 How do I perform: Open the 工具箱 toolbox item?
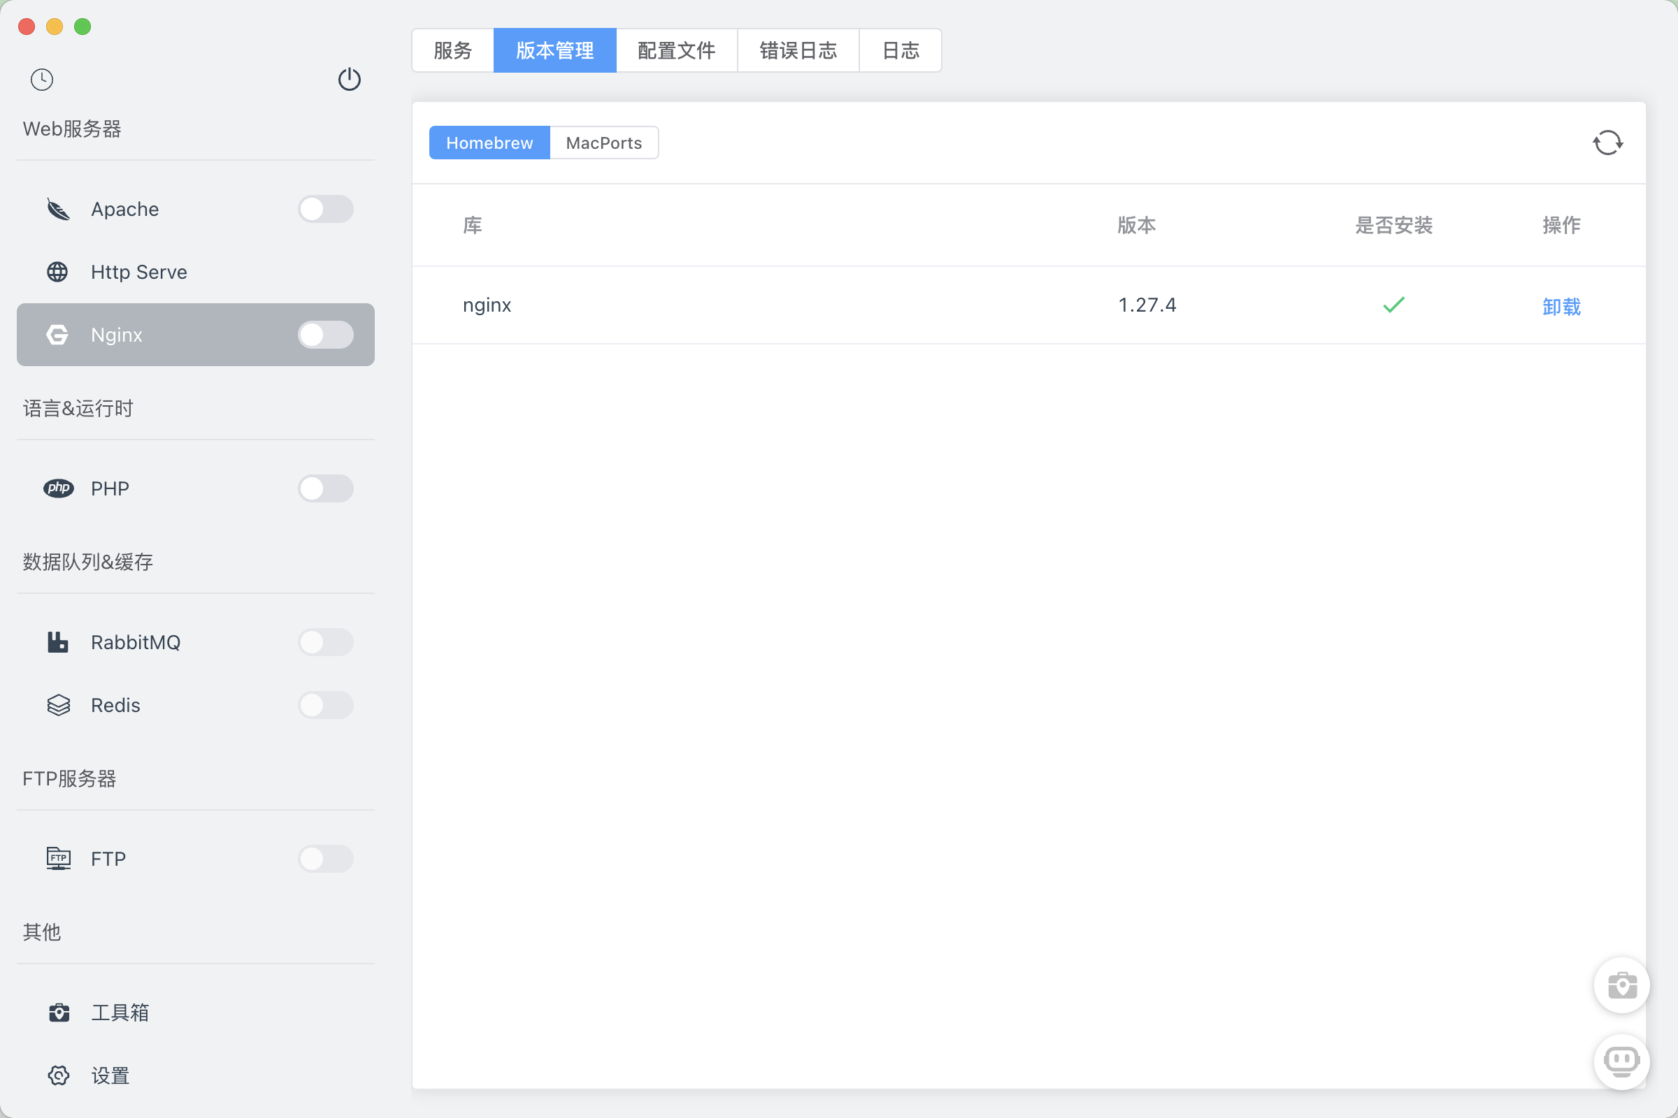[120, 1012]
